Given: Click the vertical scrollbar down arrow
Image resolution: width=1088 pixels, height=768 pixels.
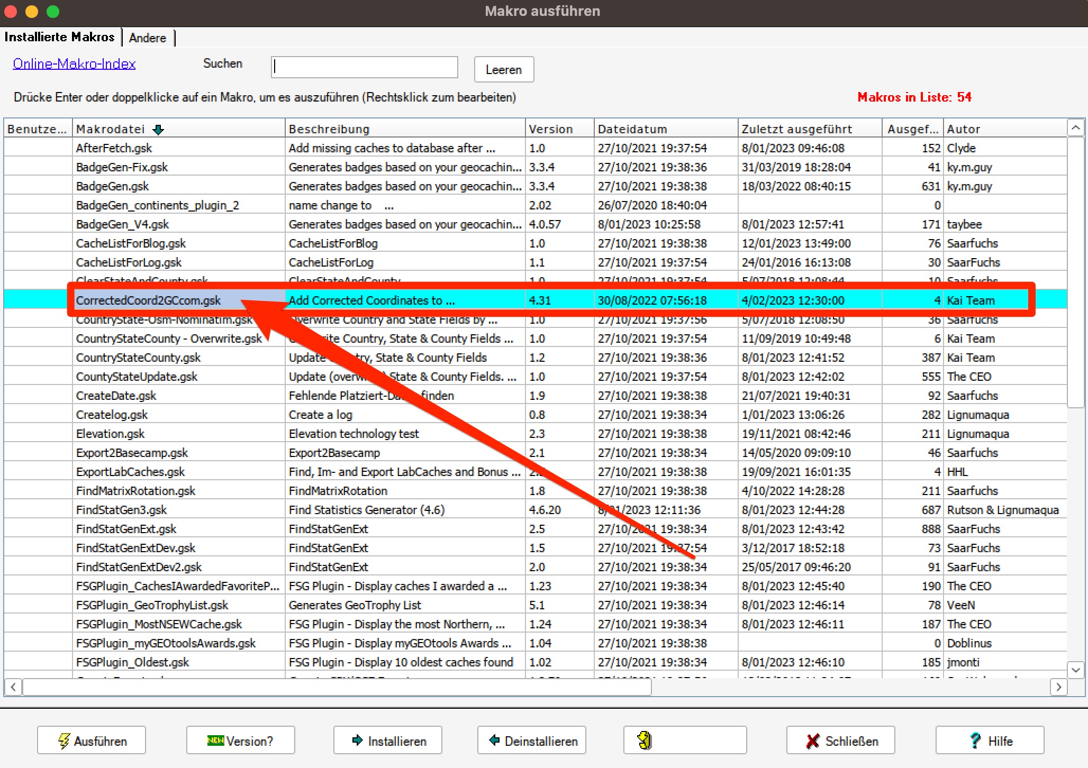Looking at the screenshot, I should pyautogui.click(x=1075, y=670).
